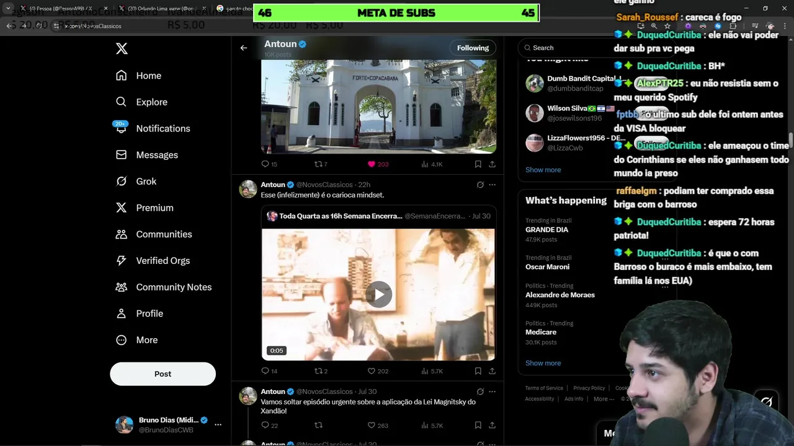Reply to the Forte Copacabana post
794x446 pixels.
tap(269, 164)
